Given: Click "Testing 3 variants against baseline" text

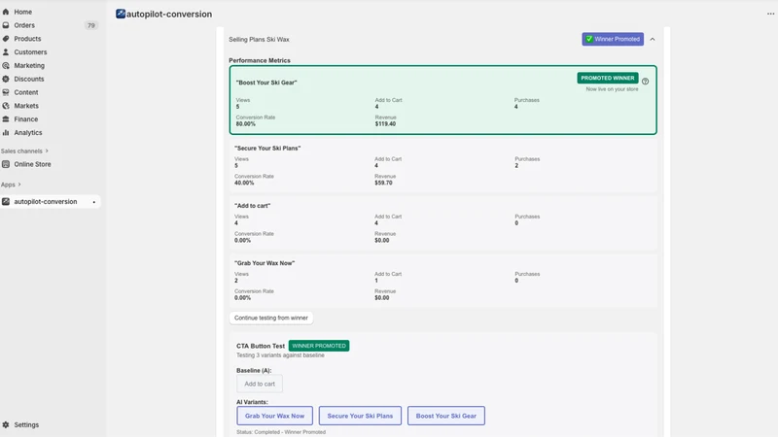Looking at the screenshot, I should pos(280,355).
